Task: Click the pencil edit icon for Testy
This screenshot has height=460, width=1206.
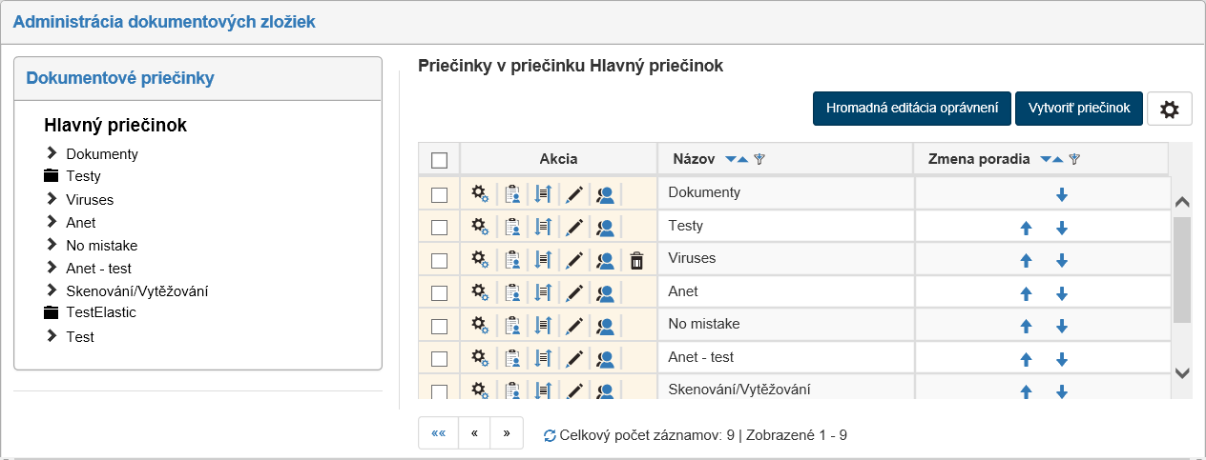Action: (x=573, y=228)
